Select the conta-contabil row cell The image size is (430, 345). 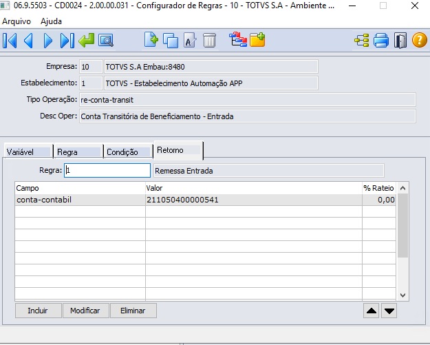(x=80, y=200)
